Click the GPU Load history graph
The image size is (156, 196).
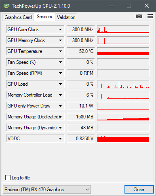pos(123,84)
